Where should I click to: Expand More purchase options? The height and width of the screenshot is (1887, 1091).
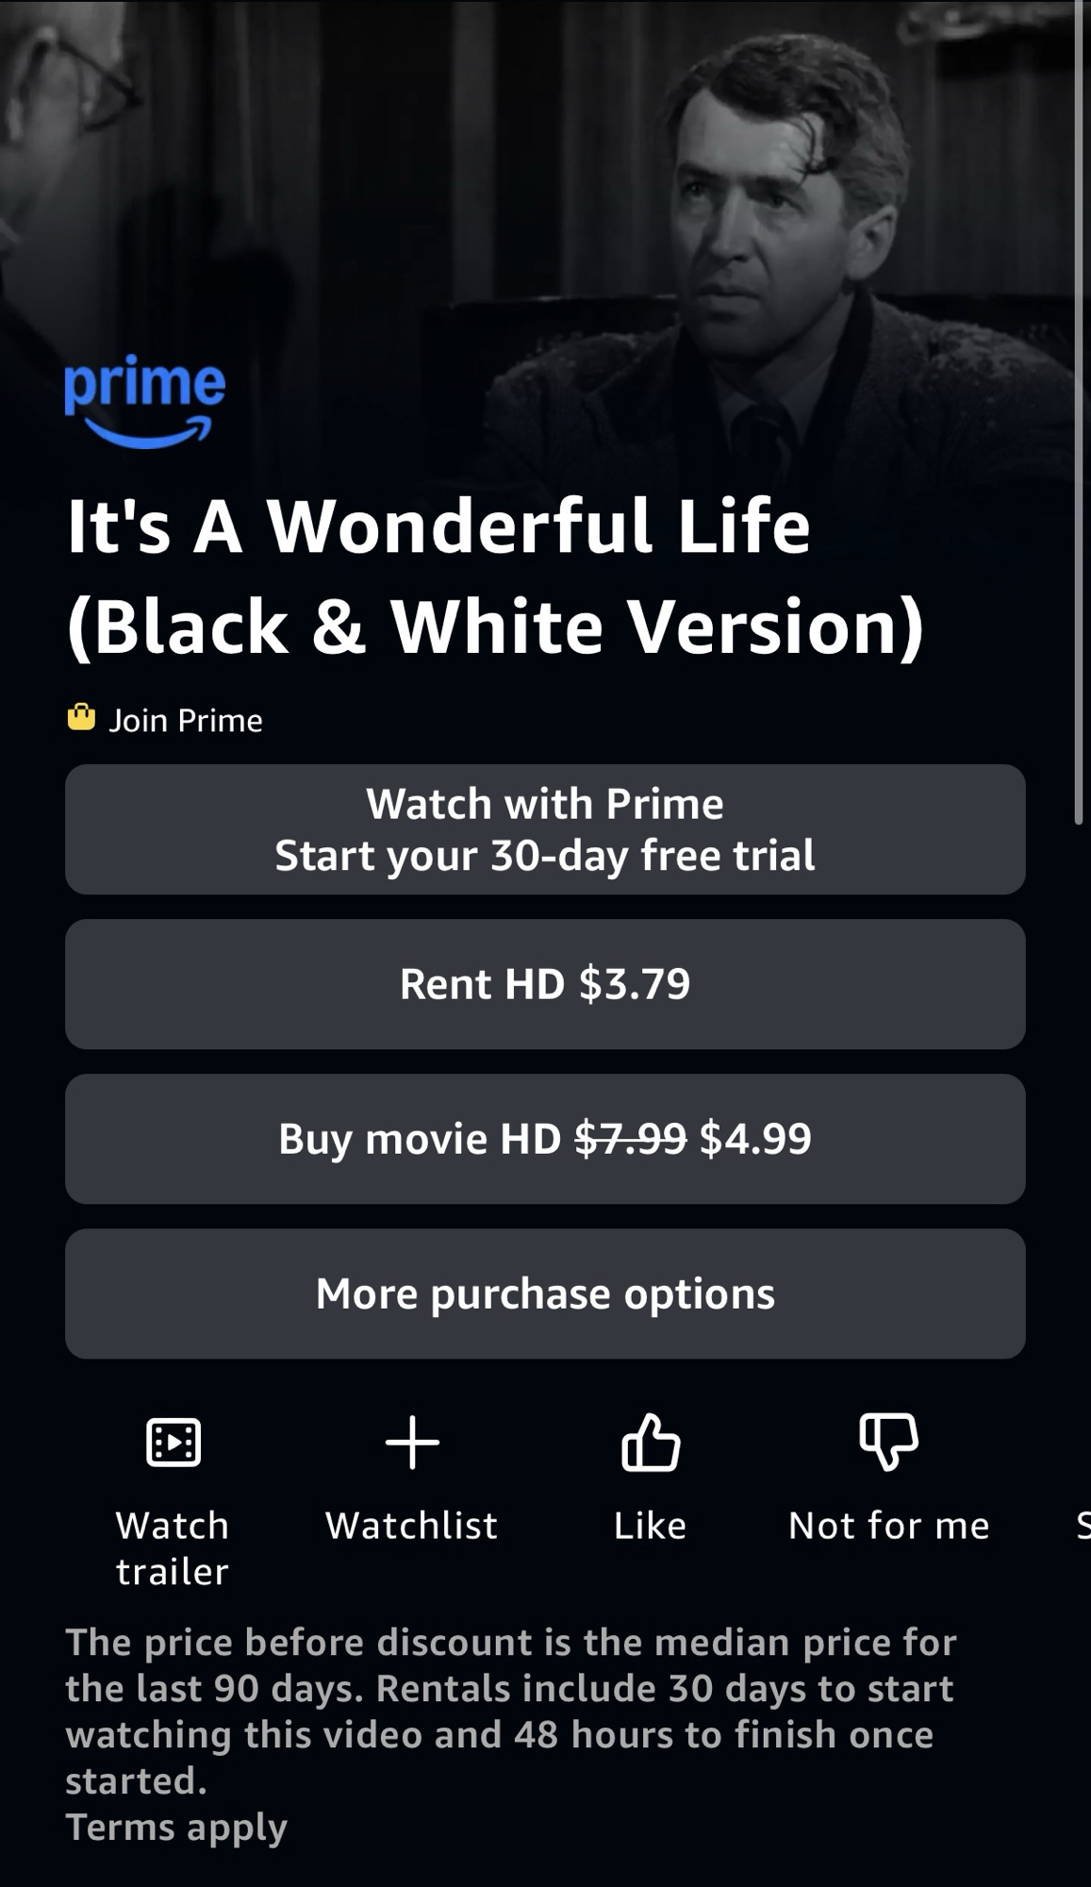coord(545,1294)
